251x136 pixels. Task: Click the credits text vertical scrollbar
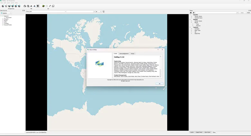[x=160, y=66]
